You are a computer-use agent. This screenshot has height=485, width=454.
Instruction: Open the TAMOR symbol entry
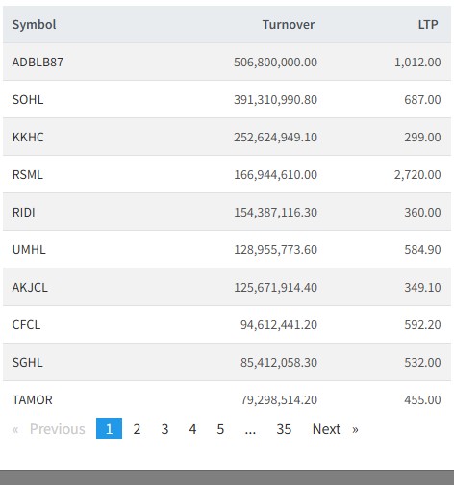(x=32, y=399)
